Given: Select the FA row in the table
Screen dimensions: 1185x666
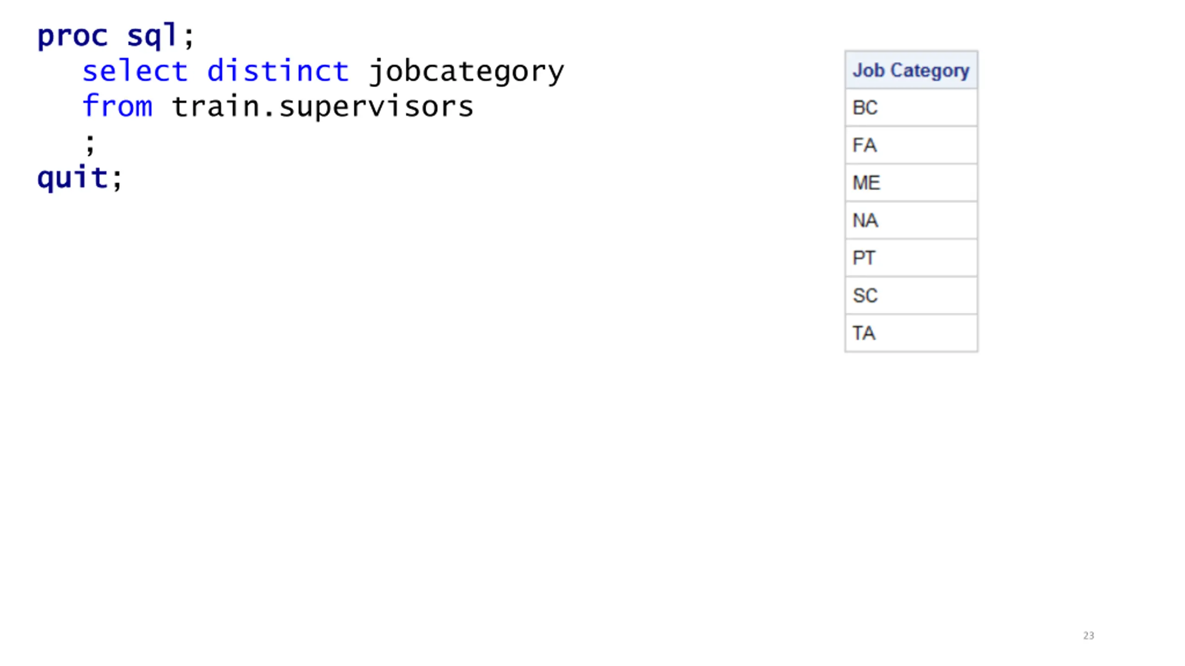Looking at the screenshot, I should tap(911, 145).
